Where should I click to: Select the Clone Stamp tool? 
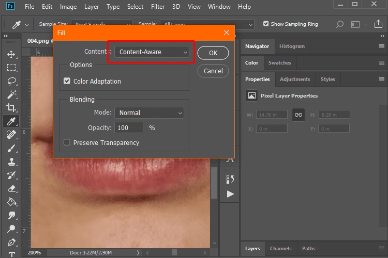(x=11, y=162)
